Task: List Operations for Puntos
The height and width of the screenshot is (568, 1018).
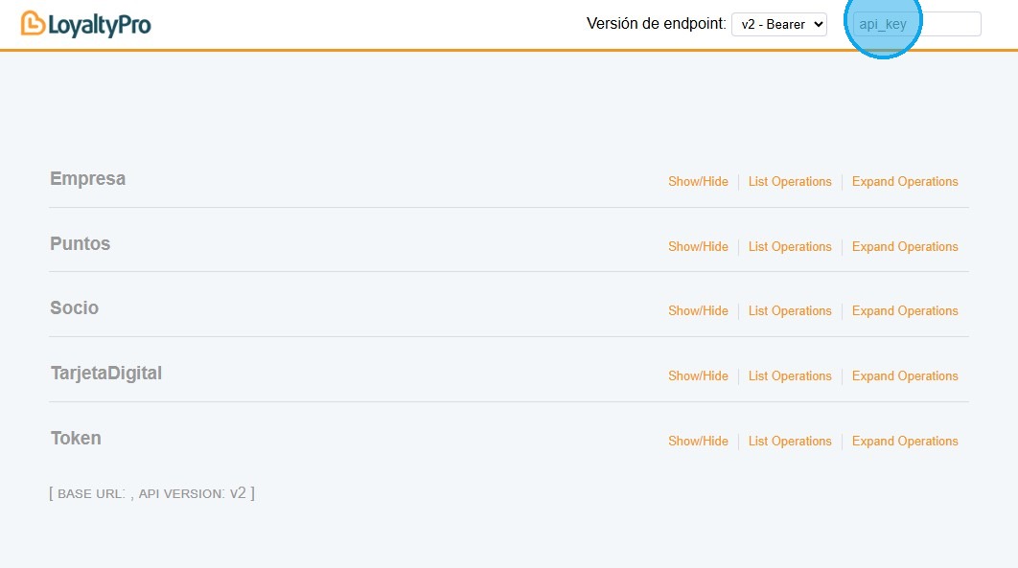Action: point(790,247)
